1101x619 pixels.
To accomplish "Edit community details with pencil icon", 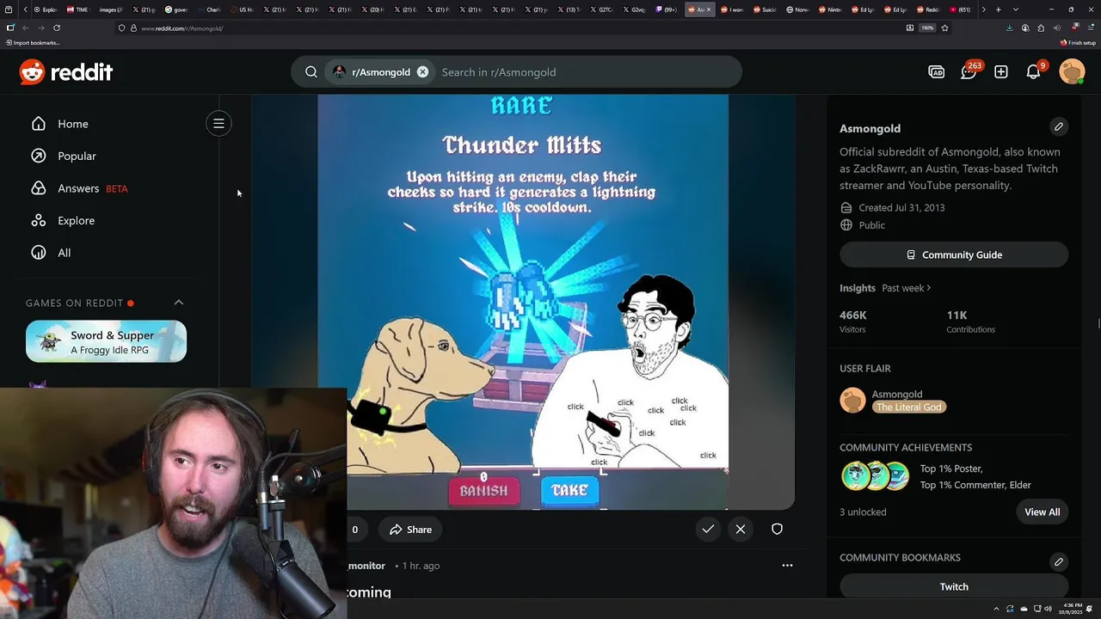I will coord(1059,126).
